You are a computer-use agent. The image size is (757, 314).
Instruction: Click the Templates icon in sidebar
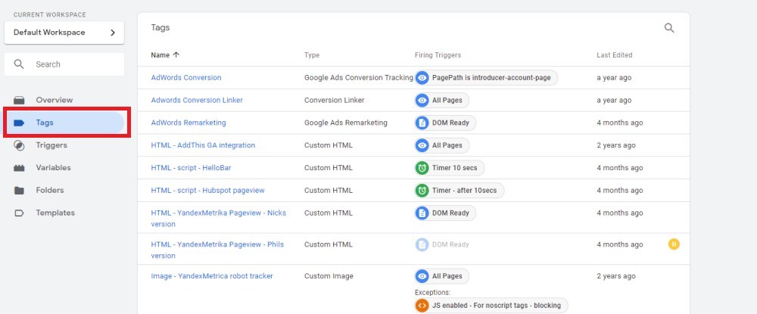pos(20,213)
